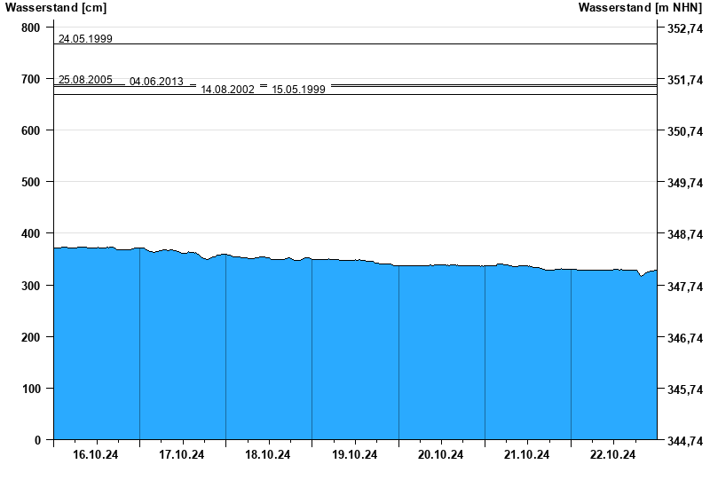Select the 17.10.24 date label
Viewport: 710px width, 488px height.
[x=182, y=455]
